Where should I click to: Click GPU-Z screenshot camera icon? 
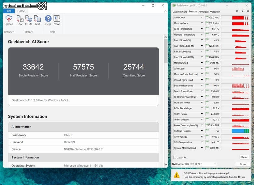[x=237, y=11]
